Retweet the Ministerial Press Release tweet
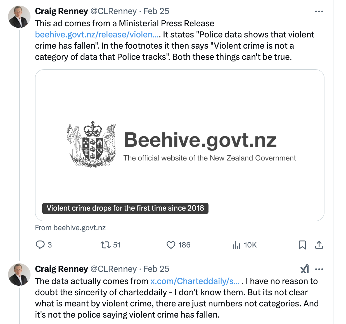 click(106, 245)
